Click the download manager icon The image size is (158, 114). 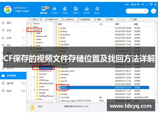pyautogui.click(x=154, y=11)
